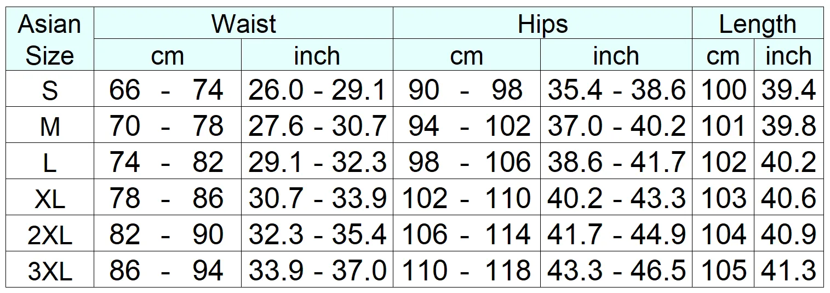
Task: Click waist inch cell 26.0 - 29.1
Action: pos(317,89)
